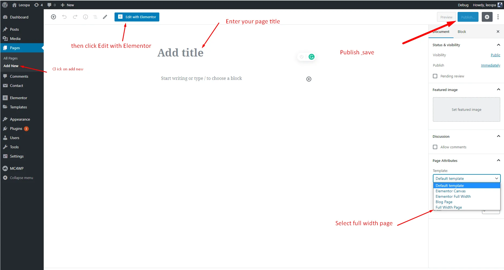The height and width of the screenshot is (270, 504).
Task: Switch to the Block tab
Action: (462, 32)
